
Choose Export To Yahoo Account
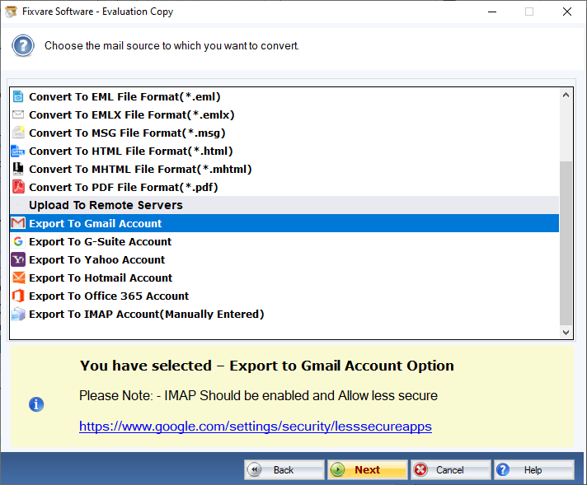(284, 259)
